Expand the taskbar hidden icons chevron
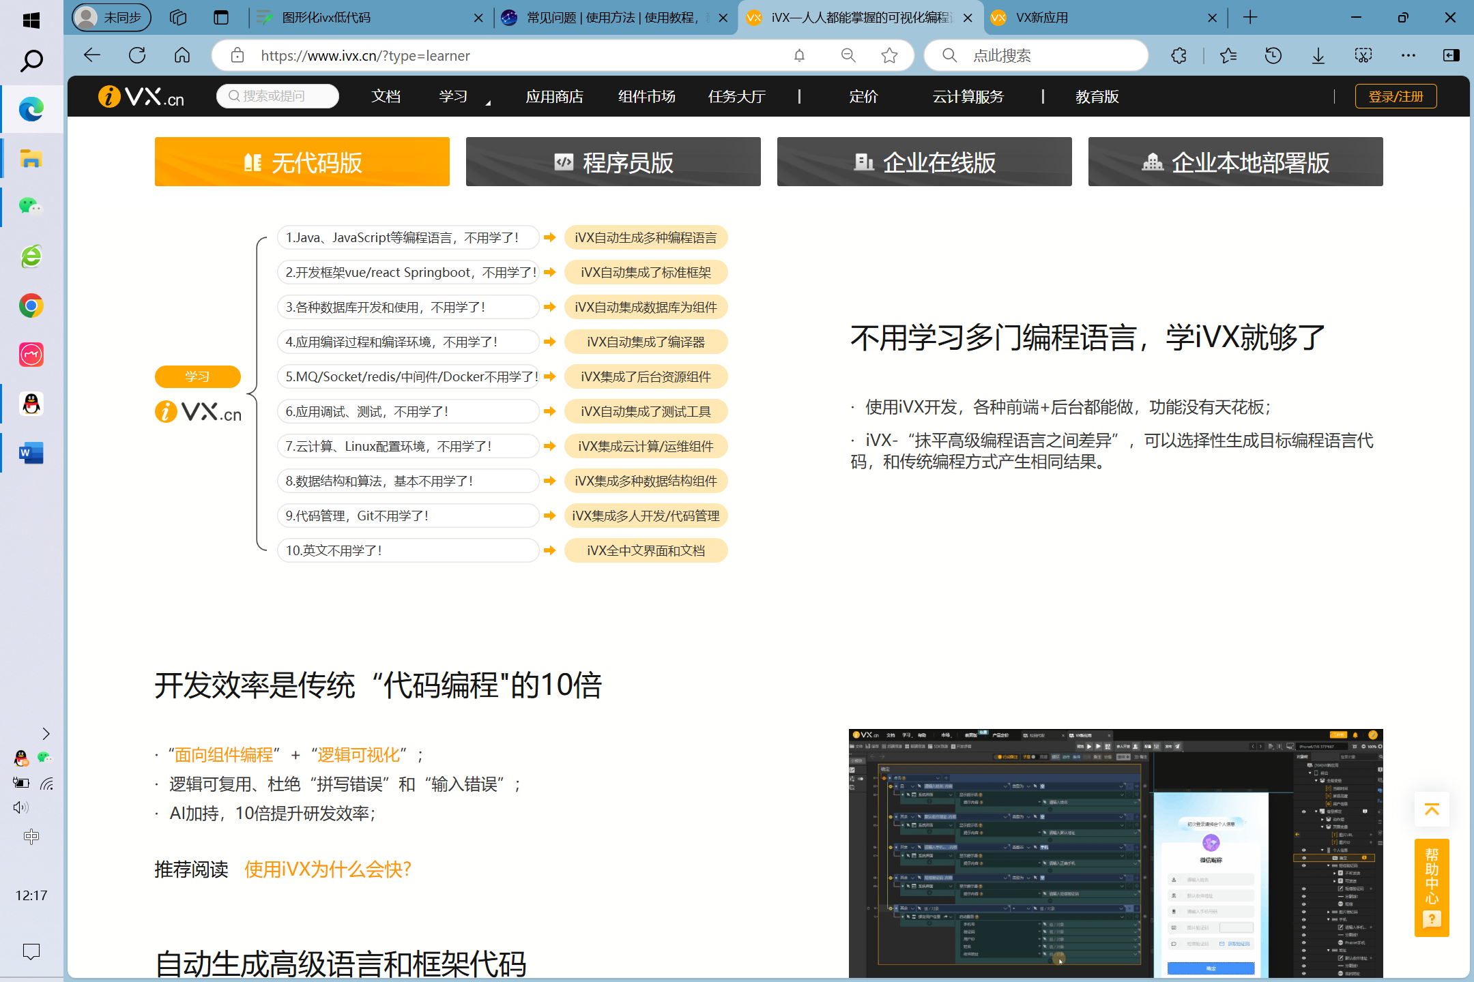 tap(46, 734)
